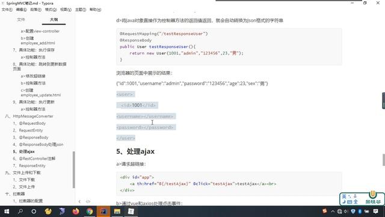Open File Explorer from the taskbar
This screenshot has width=385, height=217.
tap(117, 212)
